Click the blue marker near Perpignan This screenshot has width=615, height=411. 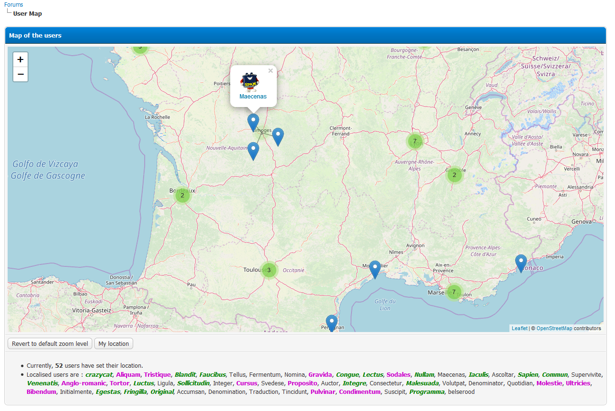tap(332, 323)
